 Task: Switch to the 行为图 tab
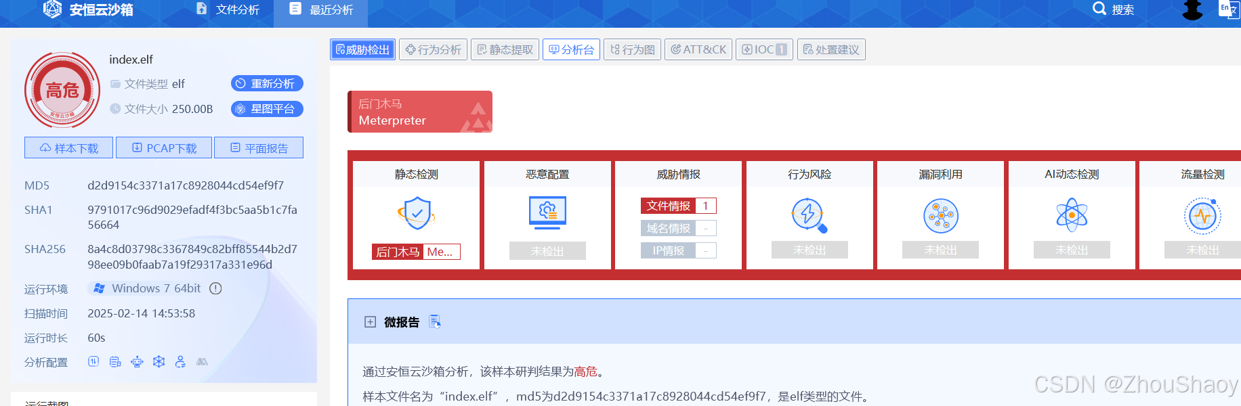click(632, 49)
